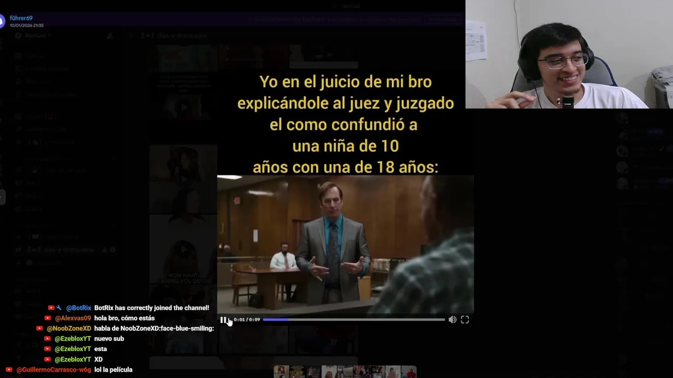Click @EzebloxYT on the 'nuevo sub' message

coord(73,339)
